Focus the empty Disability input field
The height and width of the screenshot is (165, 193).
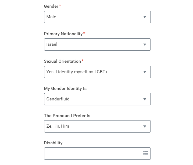[x=97, y=154]
